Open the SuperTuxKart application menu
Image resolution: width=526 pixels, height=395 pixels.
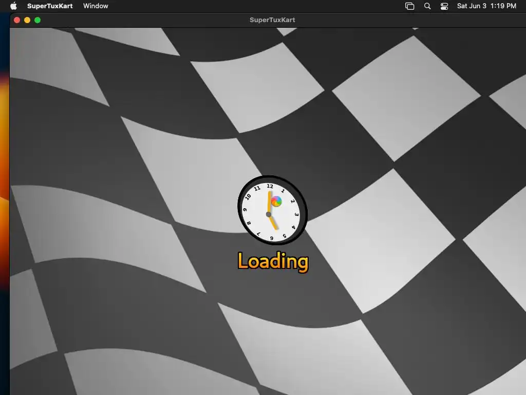click(x=50, y=6)
